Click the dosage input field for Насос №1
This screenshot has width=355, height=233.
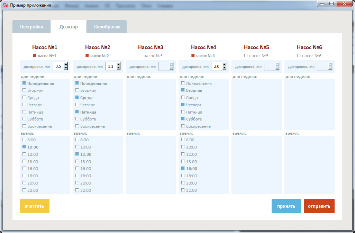(58, 66)
